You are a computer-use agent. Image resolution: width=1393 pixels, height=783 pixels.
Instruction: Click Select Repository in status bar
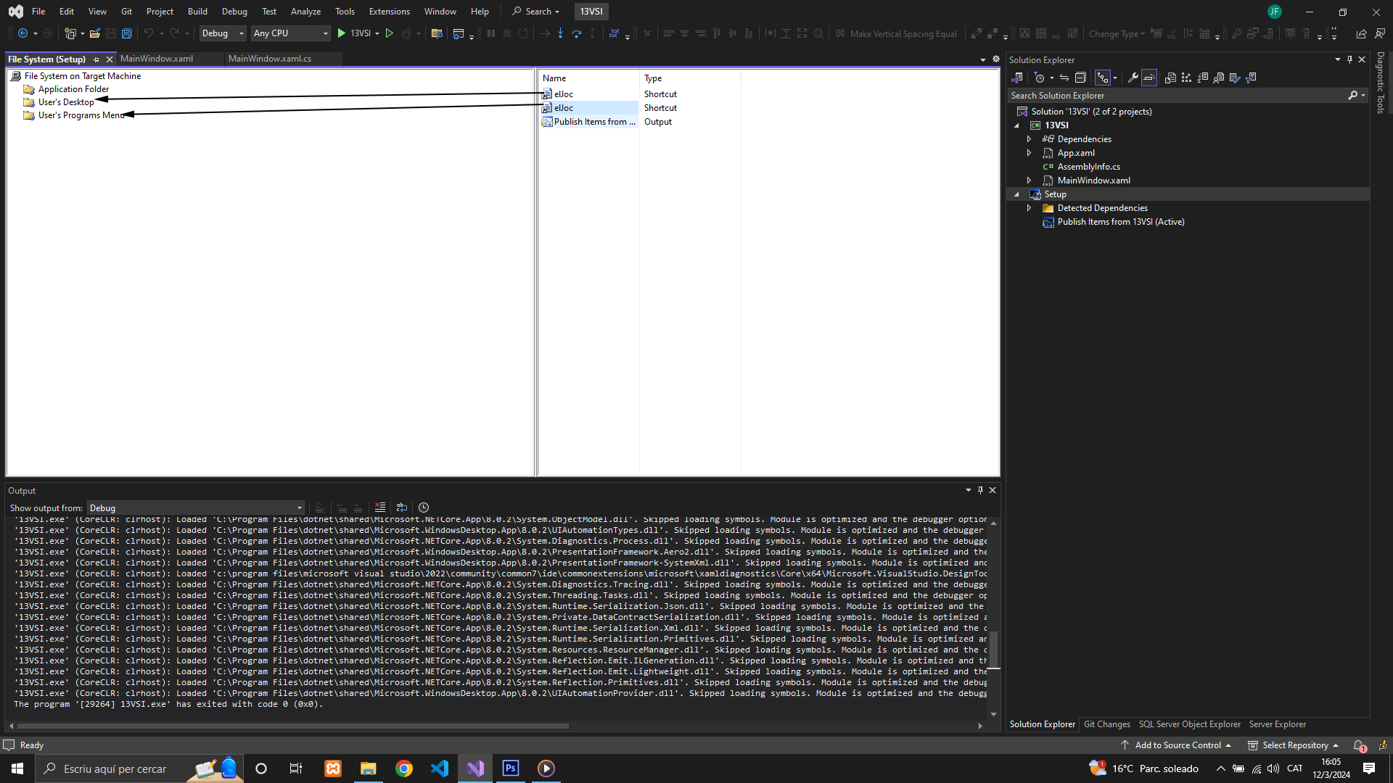tap(1295, 745)
